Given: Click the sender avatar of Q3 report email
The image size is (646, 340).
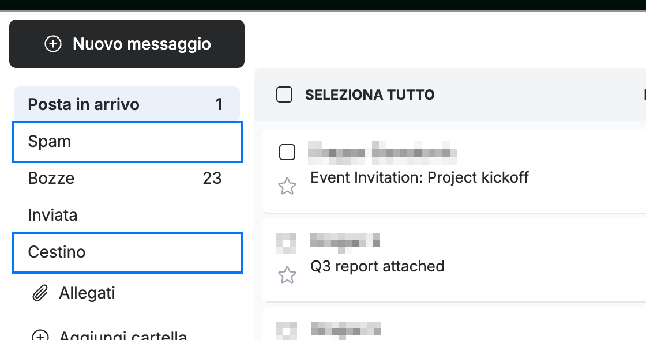Looking at the screenshot, I should click(286, 243).
